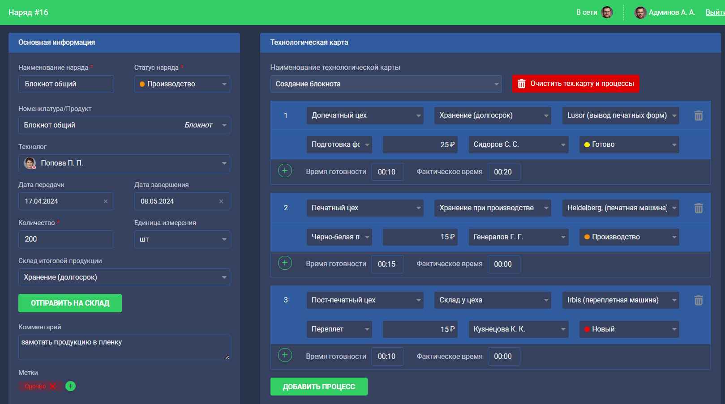
Task: Click green plus icon under process 3
Action: pyautogui.click(x=285, y=355)
